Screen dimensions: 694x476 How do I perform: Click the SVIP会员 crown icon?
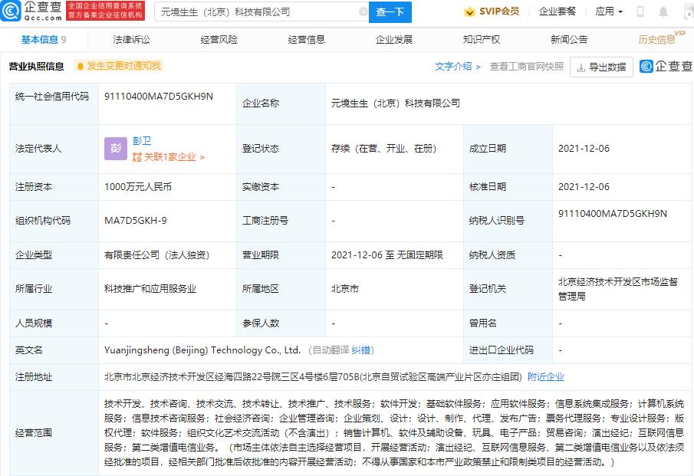pos(470,11)
